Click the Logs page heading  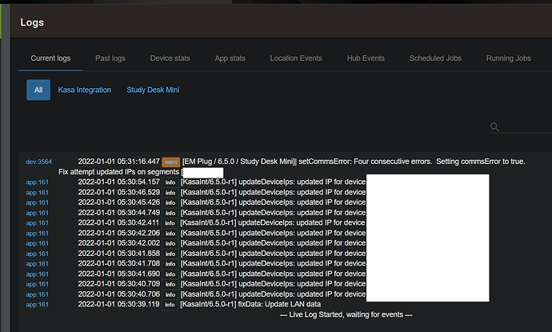31,22
